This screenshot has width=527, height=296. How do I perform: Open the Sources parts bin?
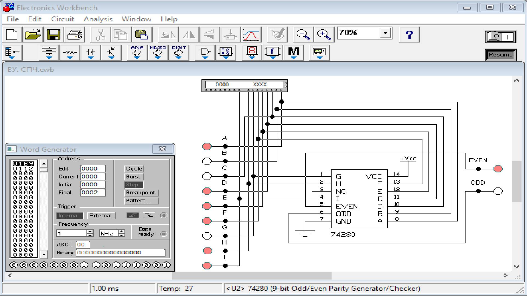click(x=49, y=52)
